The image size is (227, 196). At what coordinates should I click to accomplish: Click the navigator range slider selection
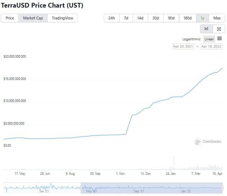point(151,188)
